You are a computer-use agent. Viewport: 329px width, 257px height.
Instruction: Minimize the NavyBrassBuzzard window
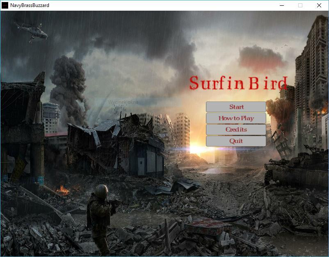click(282, 5)
